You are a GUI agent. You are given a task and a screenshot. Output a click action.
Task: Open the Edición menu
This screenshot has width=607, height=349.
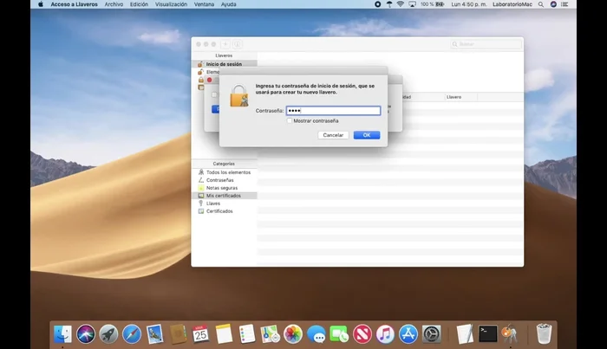tap(139, 4)
